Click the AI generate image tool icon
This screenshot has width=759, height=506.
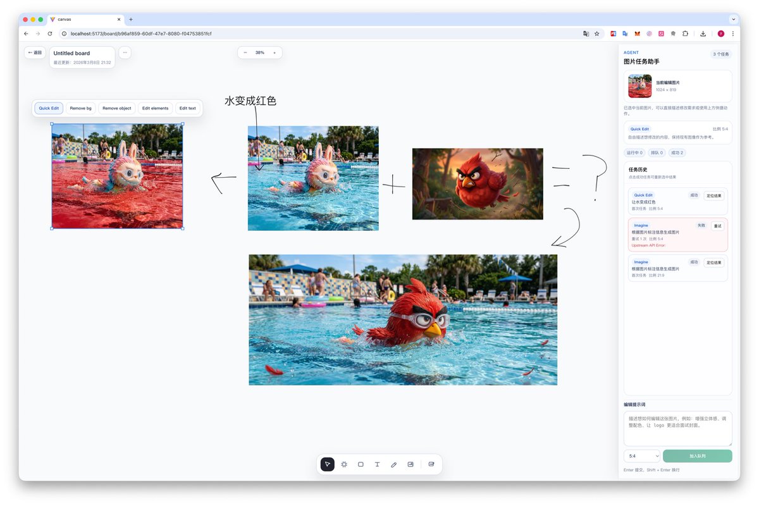click(431, 464)
